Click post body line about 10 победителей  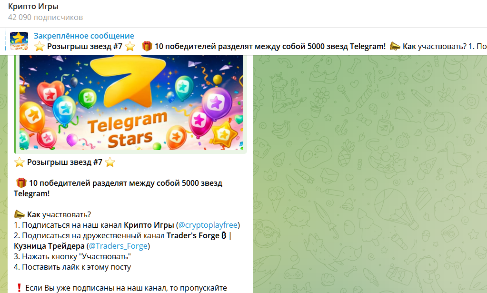pos(119,188)
